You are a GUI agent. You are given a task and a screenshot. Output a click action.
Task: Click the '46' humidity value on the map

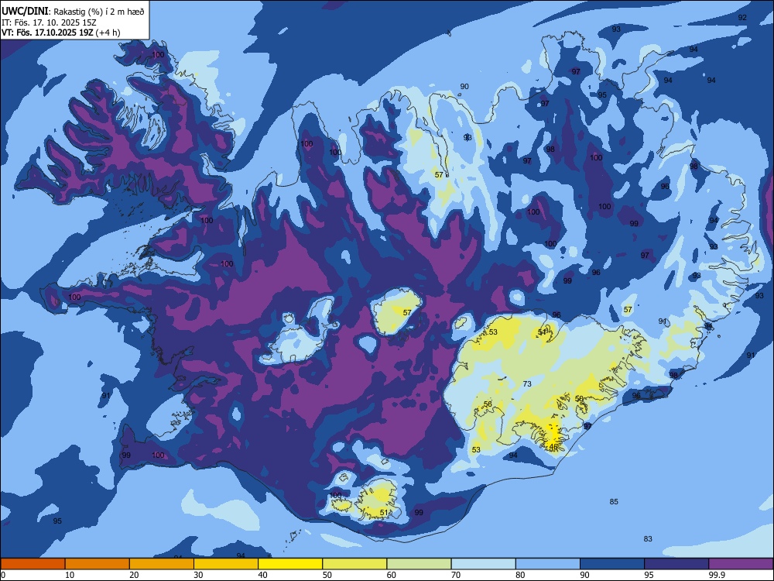point(553,447)
